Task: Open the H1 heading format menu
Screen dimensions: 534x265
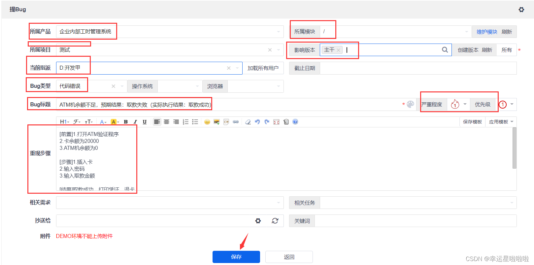Action: tap(64, 122)
